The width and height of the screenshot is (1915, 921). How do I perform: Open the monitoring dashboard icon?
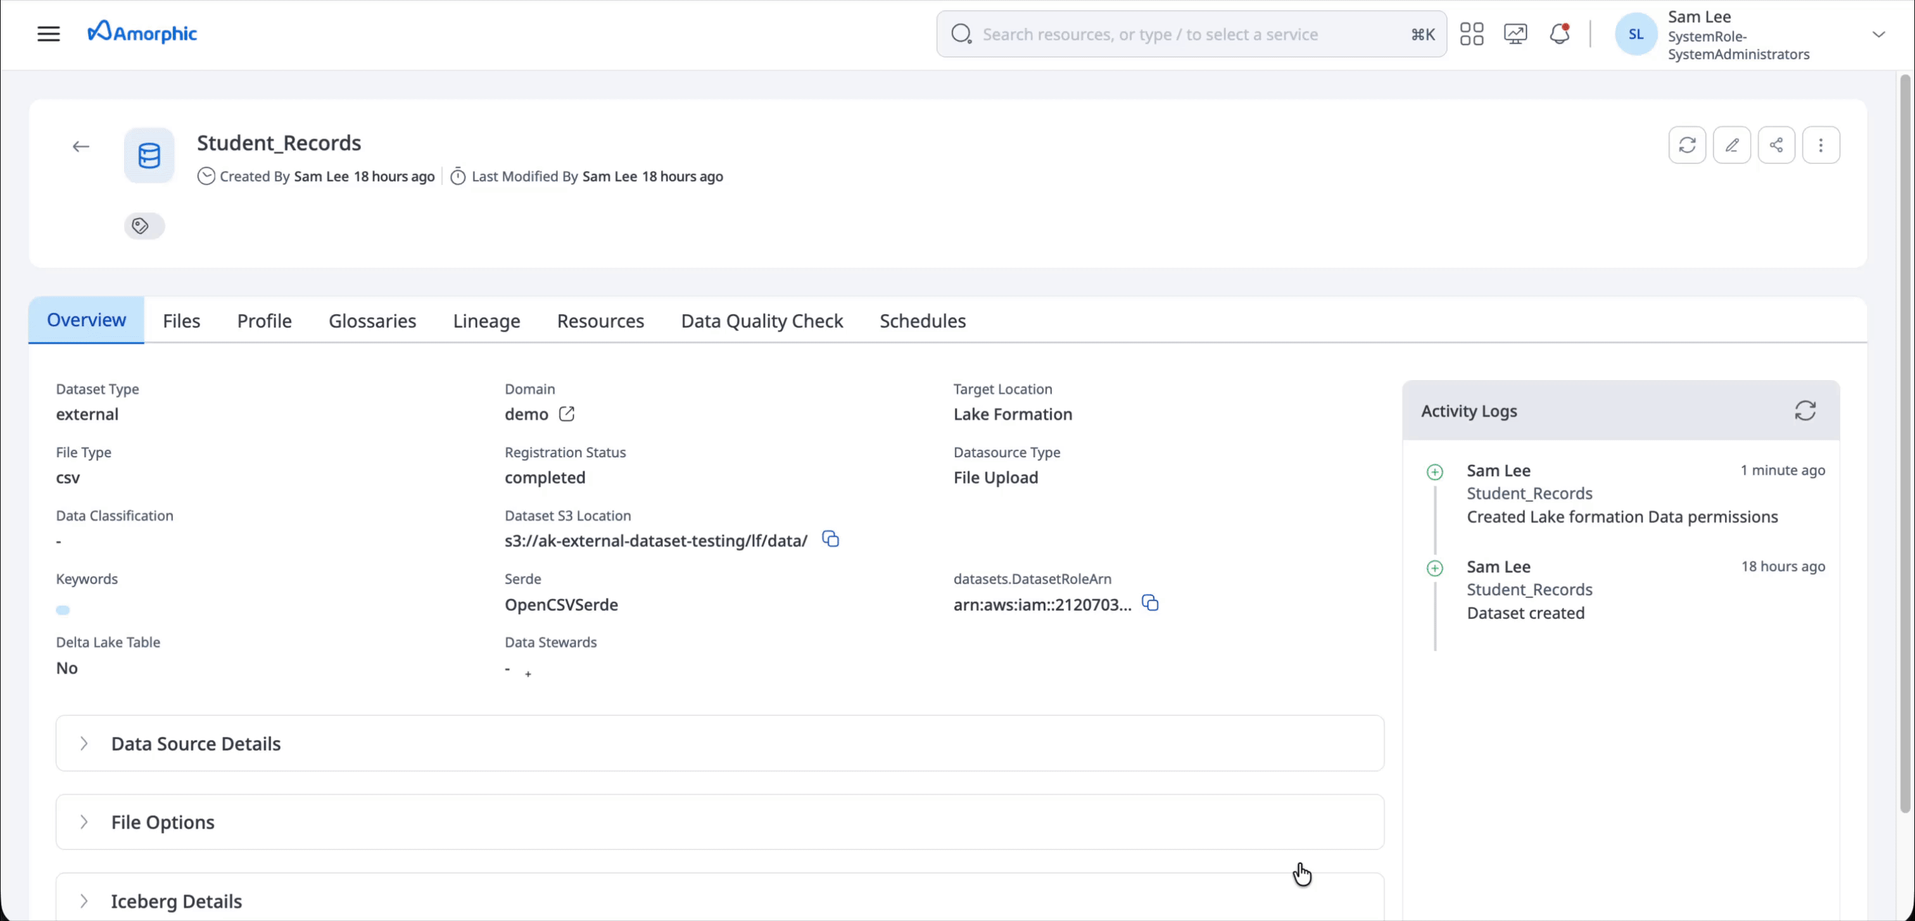[x=1515, y=34]
